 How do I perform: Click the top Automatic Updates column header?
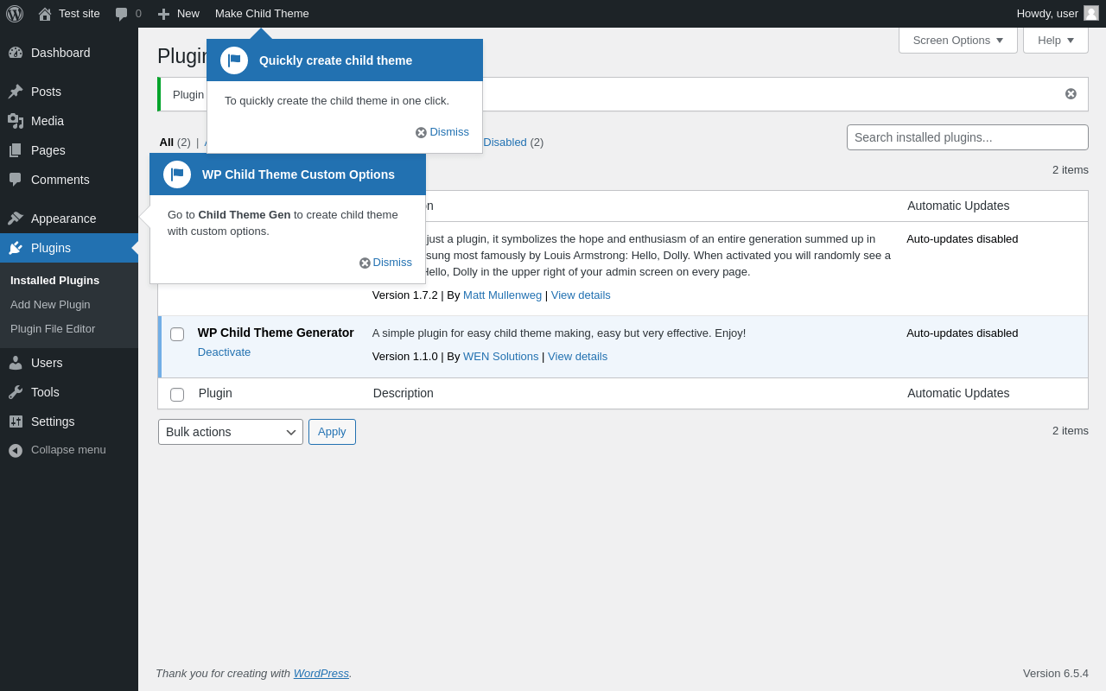point(958,206)
